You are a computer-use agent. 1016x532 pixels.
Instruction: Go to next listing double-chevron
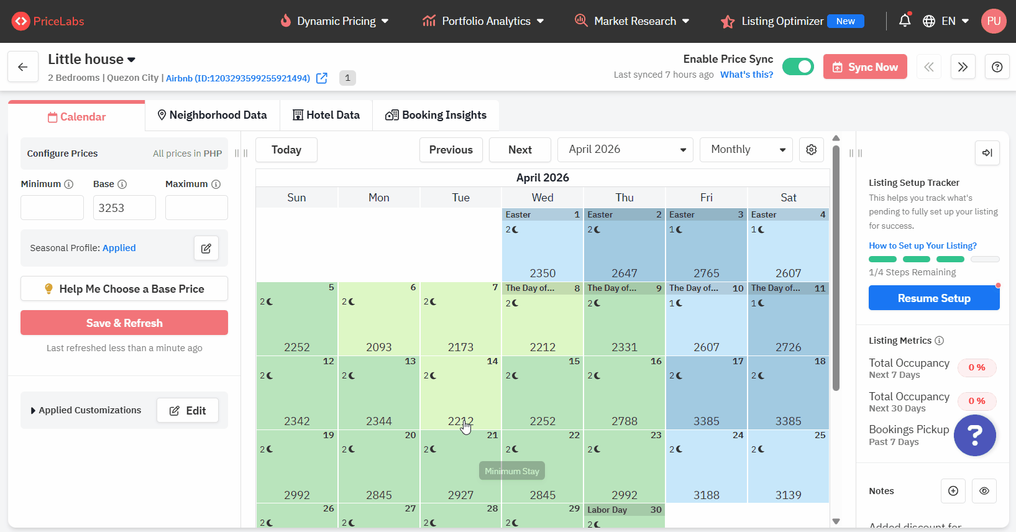pyautogui.click(x=963, y=67)
